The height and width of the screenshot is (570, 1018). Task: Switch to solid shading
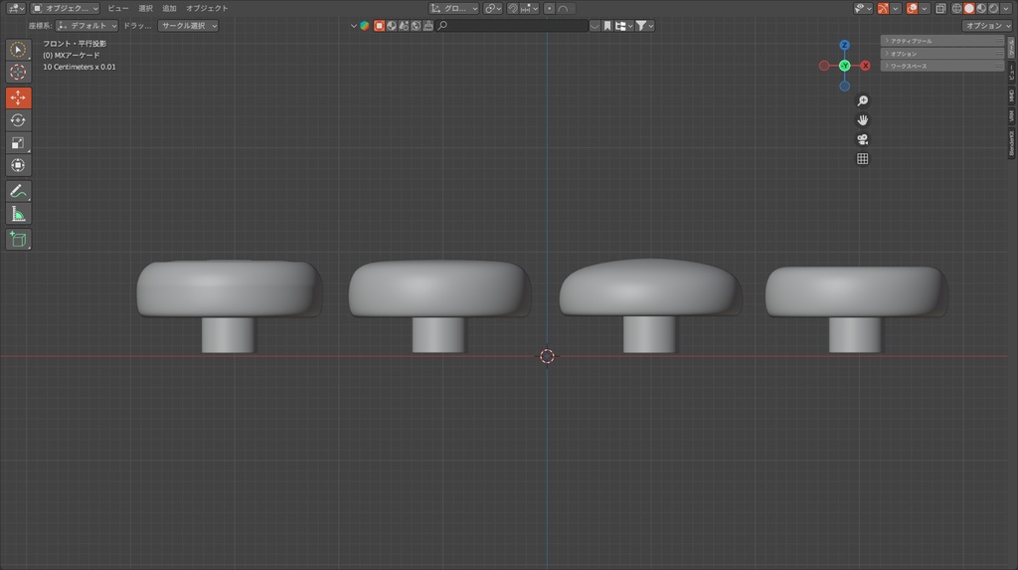click(x=969, y=8)
